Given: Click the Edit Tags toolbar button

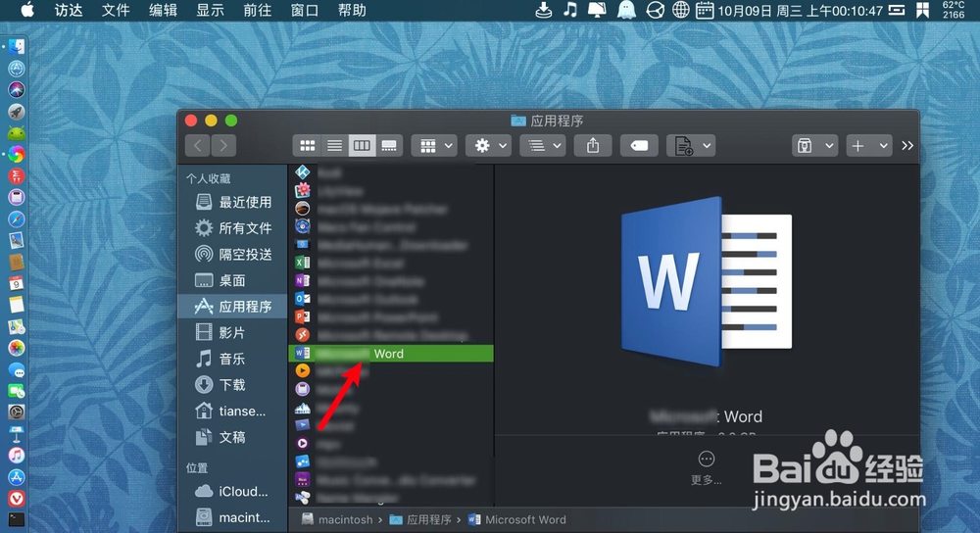Looking at the screenshot, I should [639, 146].
